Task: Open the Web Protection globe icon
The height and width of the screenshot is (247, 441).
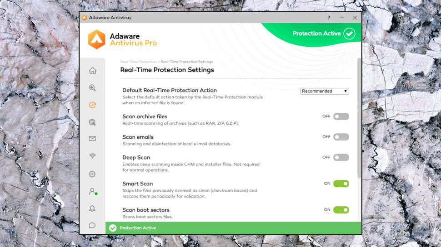Action: [92, 122]
